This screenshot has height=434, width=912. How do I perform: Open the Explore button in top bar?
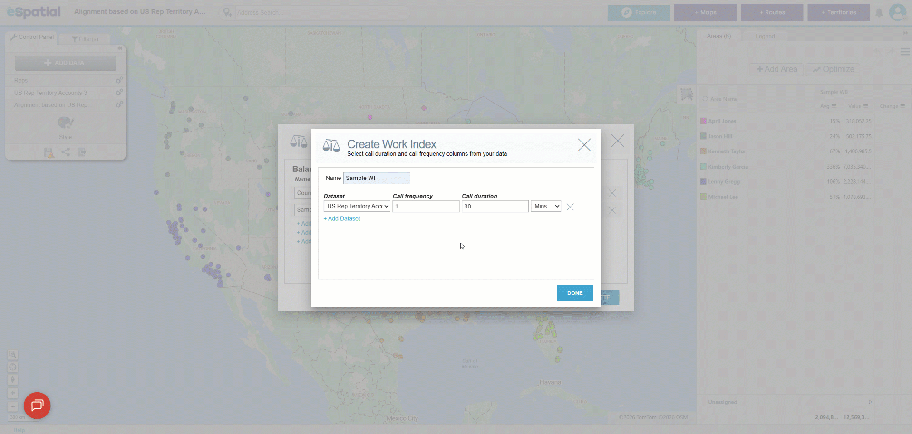639,12
